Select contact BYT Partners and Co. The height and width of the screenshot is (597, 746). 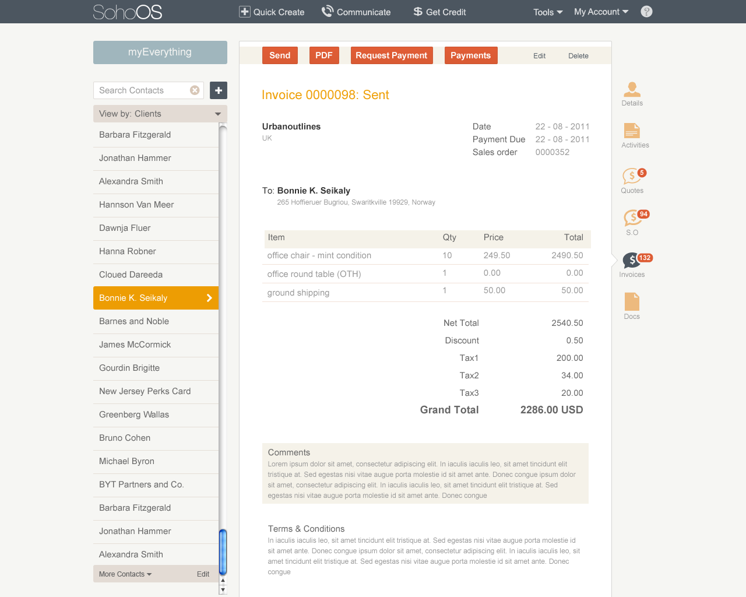(156, 484)
